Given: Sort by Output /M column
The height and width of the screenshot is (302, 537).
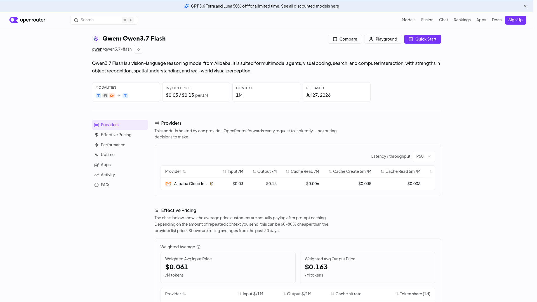Looking at the screenshot, I should (x=264, y=171).
